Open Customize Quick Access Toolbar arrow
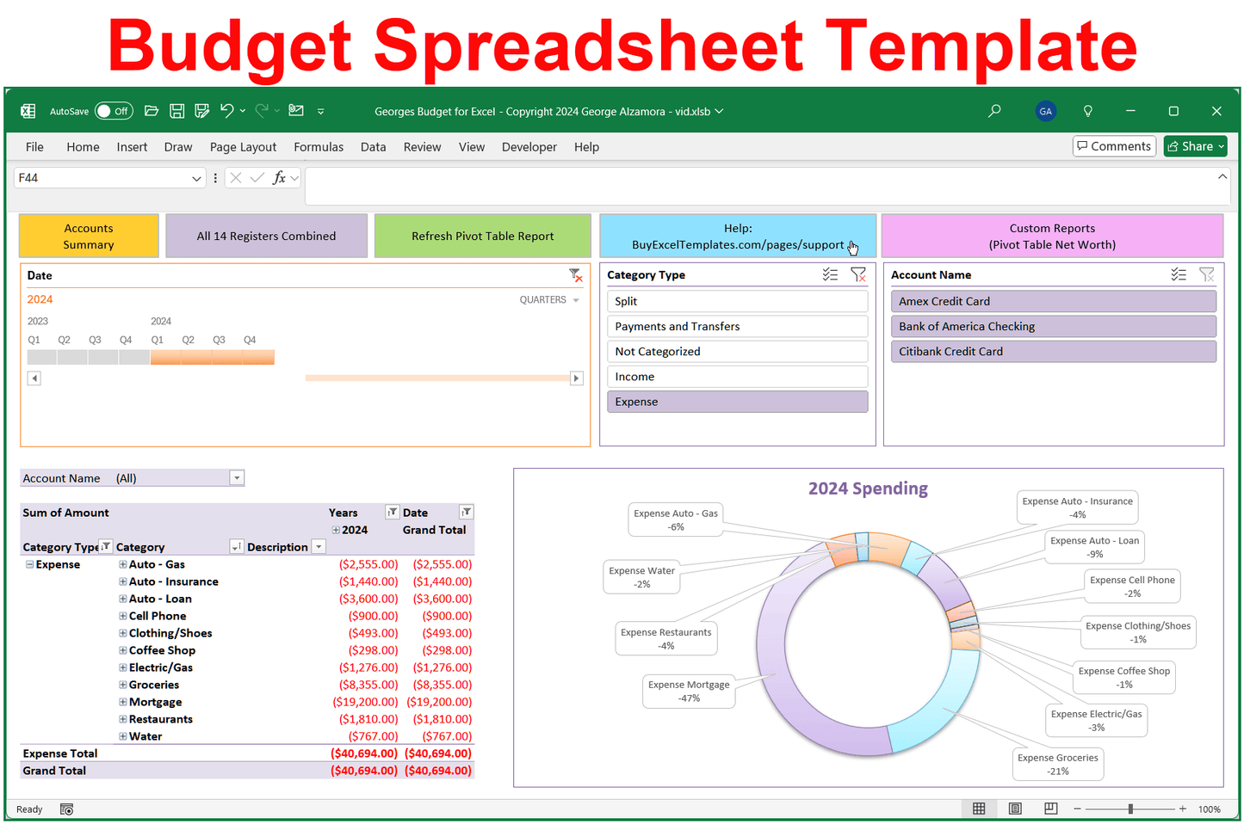Screen dimensions: 1244x824 point(320,111)
